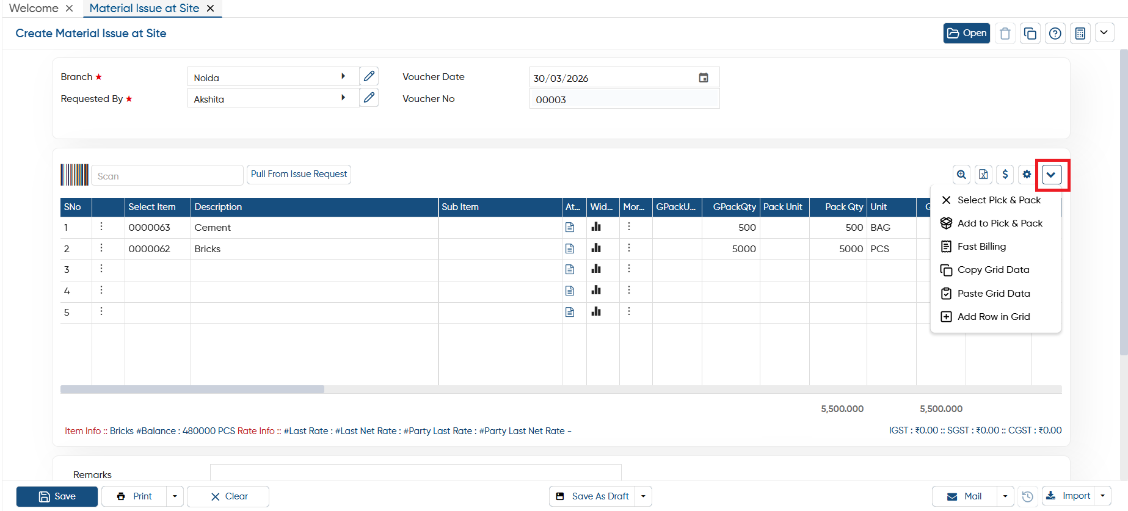Expand the Requested By Akshita dropdown
This screenshot has width=1128, height=511.
click(343, 98)
